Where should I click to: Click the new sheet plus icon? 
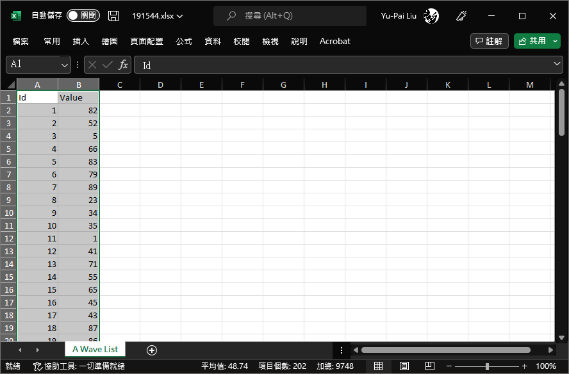point(152,350)
